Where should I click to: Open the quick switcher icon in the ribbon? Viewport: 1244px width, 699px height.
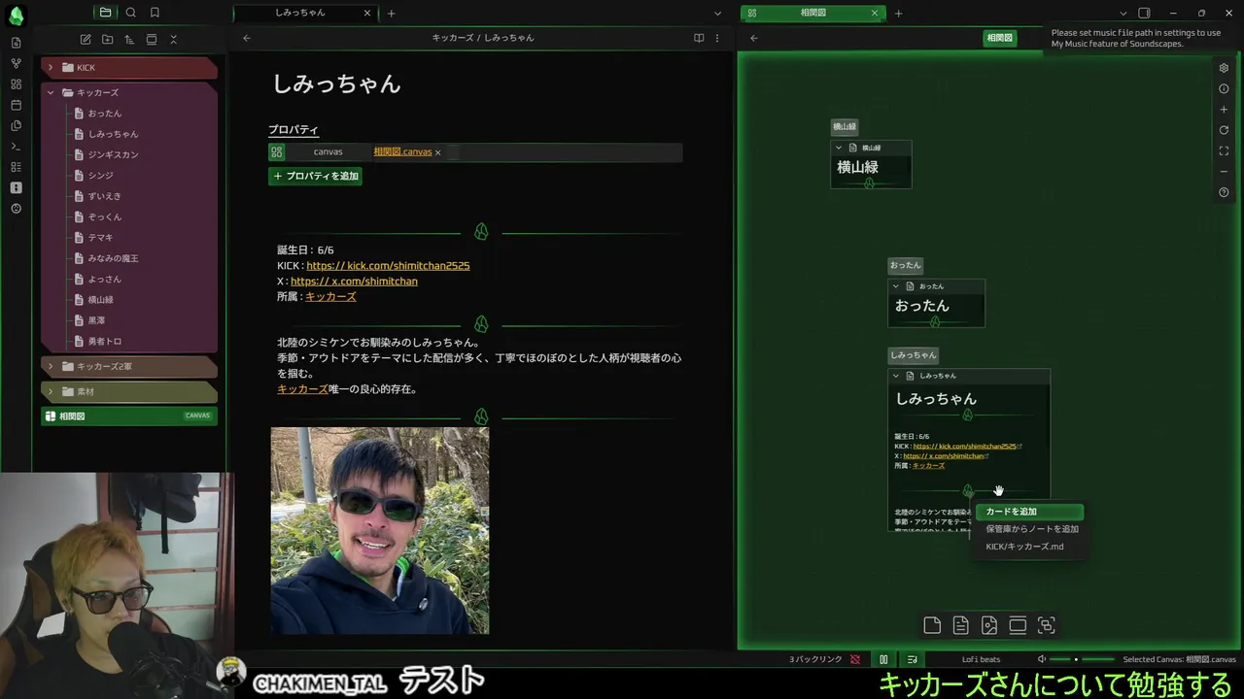(x=16, y=43)
